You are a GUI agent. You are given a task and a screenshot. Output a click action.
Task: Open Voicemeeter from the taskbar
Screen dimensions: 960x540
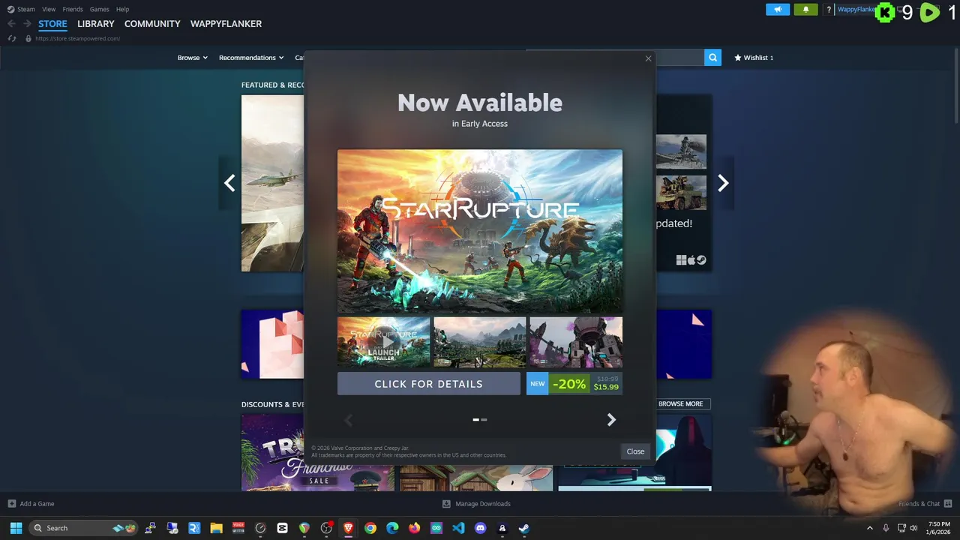[238, 528]
